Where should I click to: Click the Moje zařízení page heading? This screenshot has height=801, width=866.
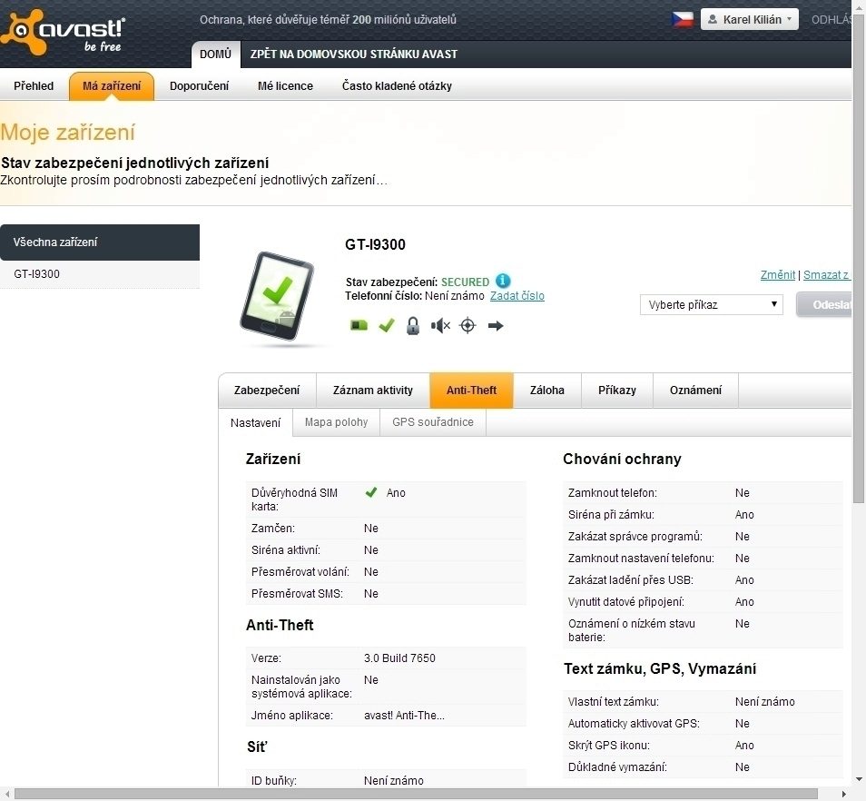point(68,133)
